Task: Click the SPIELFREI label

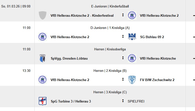Action: click(x=136, y=101)
